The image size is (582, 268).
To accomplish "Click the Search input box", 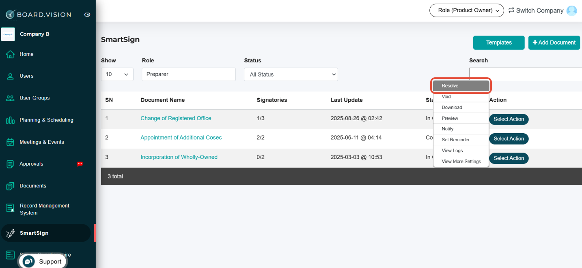I will coord(526,74).
